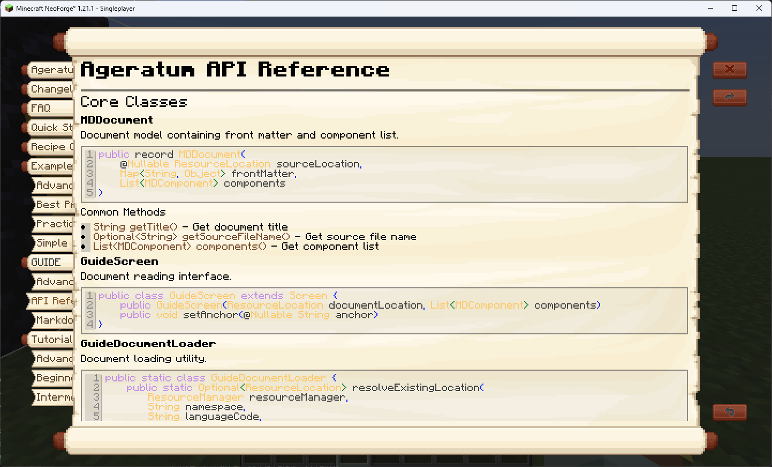Click 'Document reading interface.' text
The image size is (772, 467).
(x=156, y=276)
